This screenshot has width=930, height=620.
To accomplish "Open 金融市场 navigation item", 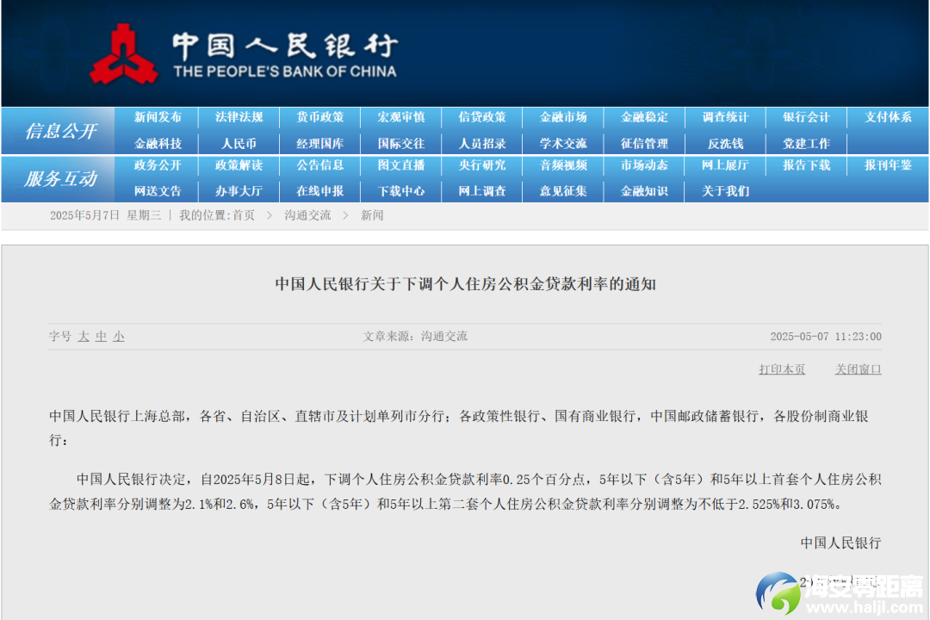I will pyautogui.click(x=563, y=117).
